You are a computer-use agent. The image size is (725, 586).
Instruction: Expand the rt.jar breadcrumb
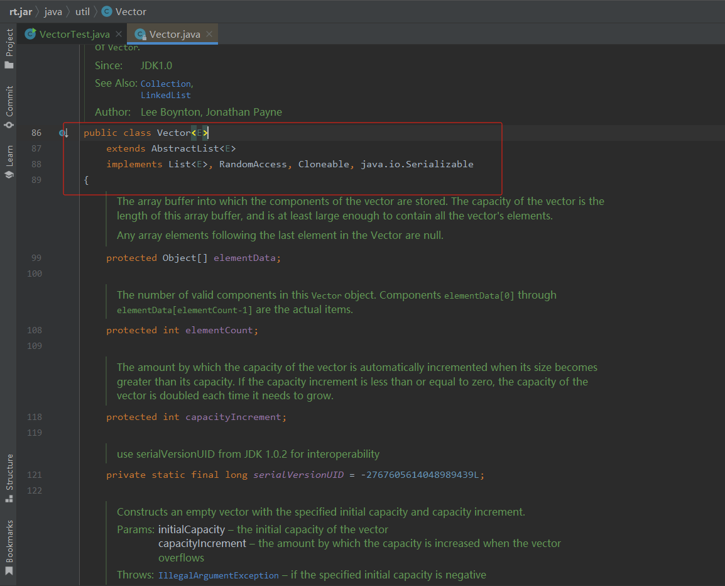(x=21, y=11)
